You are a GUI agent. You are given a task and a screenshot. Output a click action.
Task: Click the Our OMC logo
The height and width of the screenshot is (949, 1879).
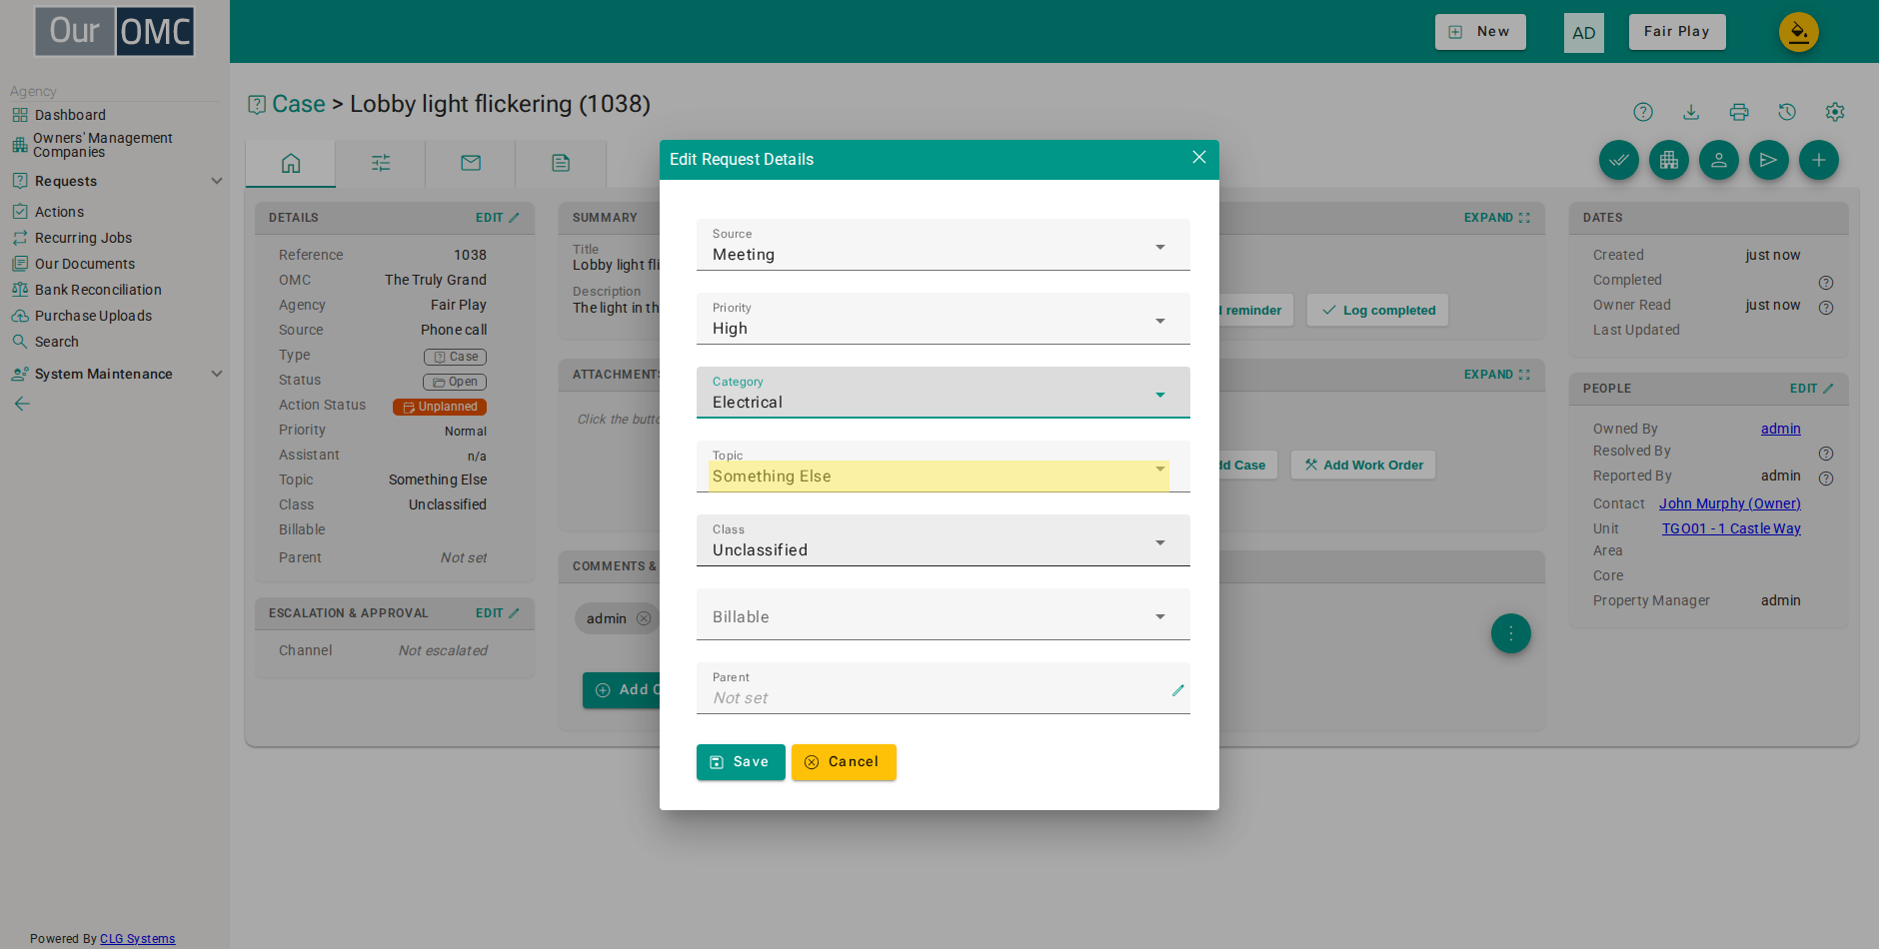tap(115, 31)
